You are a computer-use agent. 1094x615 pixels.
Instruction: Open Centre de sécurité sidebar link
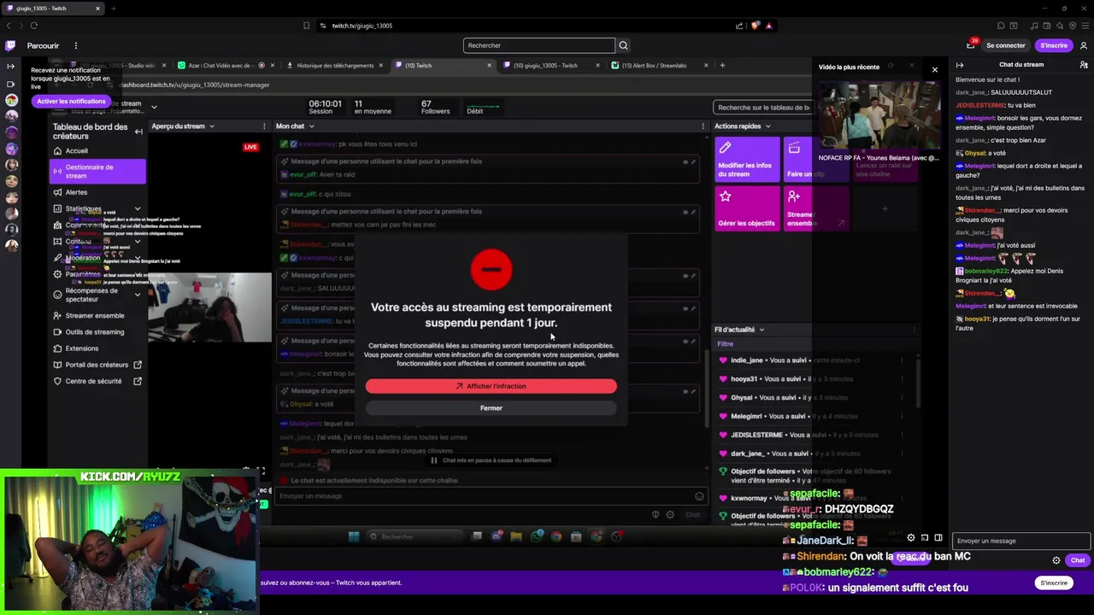coord(93,382)
